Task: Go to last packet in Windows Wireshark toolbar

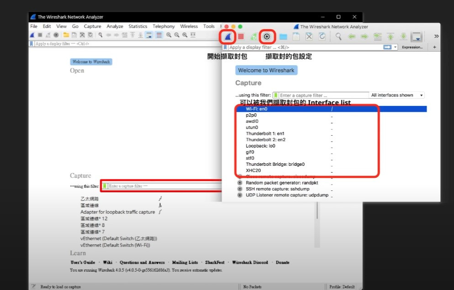Action: click(x=140, y=35)
